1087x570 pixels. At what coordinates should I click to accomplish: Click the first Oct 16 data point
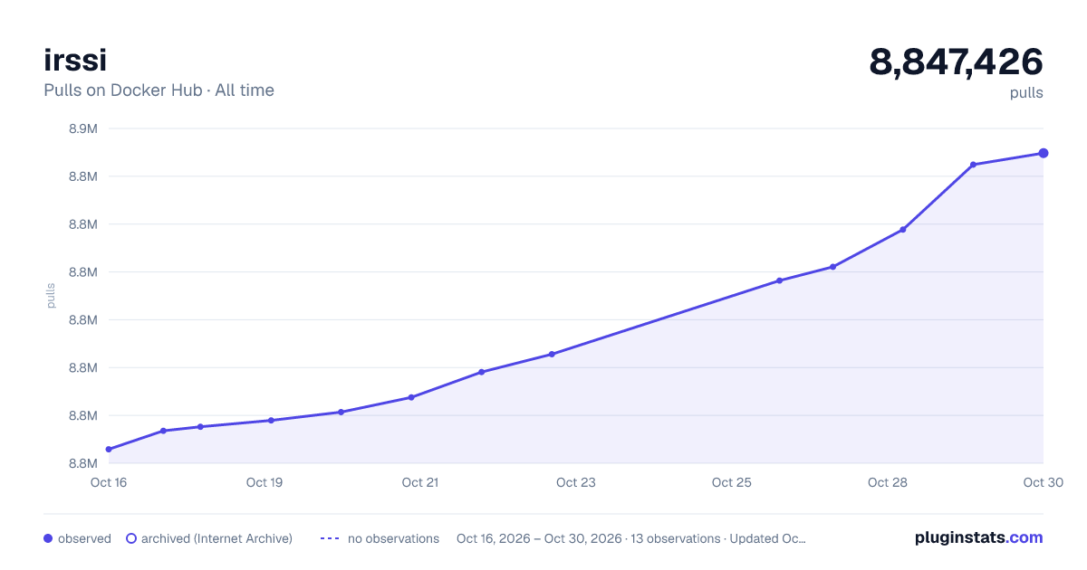click(109, 450)
